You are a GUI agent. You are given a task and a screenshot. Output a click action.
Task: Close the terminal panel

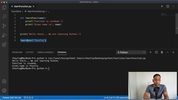tap(173, 52)
